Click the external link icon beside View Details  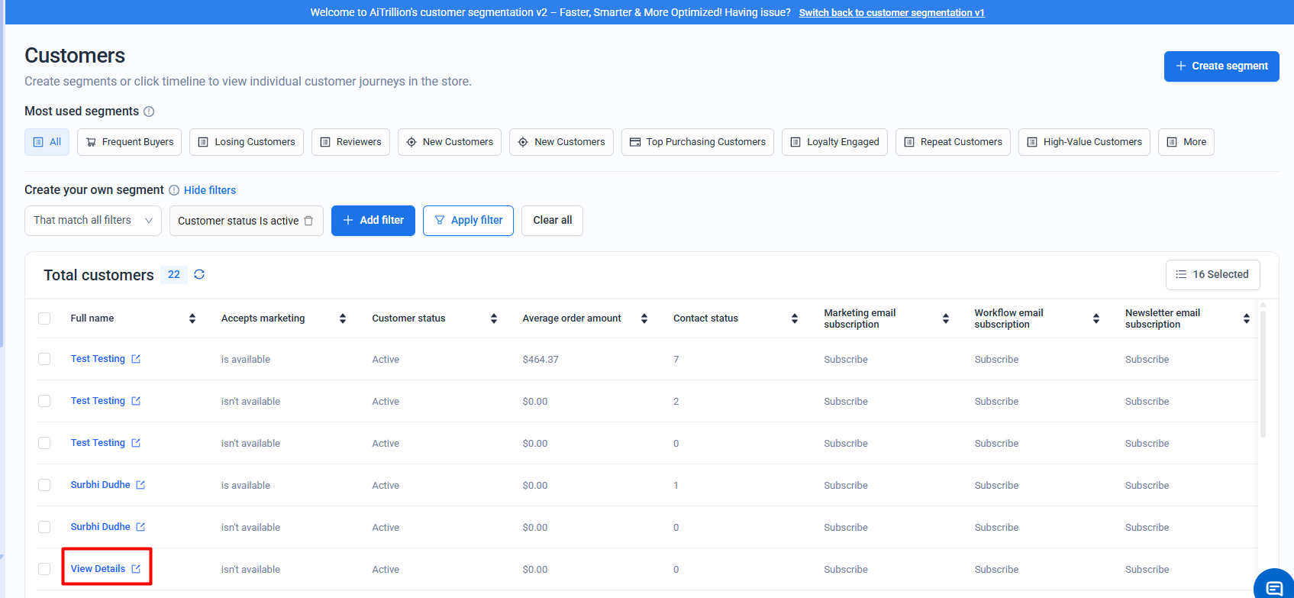pyautogui.click(x=136, y=569)
